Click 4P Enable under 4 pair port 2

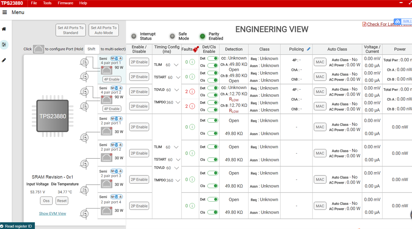112,109
